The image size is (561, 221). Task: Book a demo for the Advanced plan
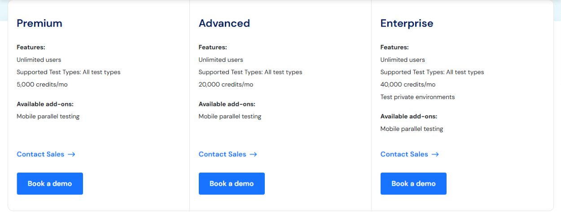(232, 183)
